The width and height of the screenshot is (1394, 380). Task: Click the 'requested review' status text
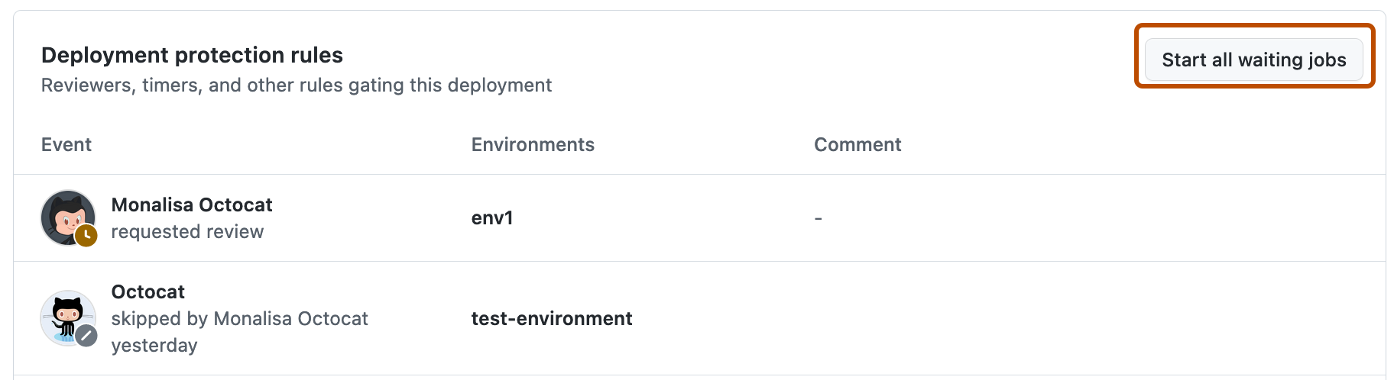tap(187, 232)
